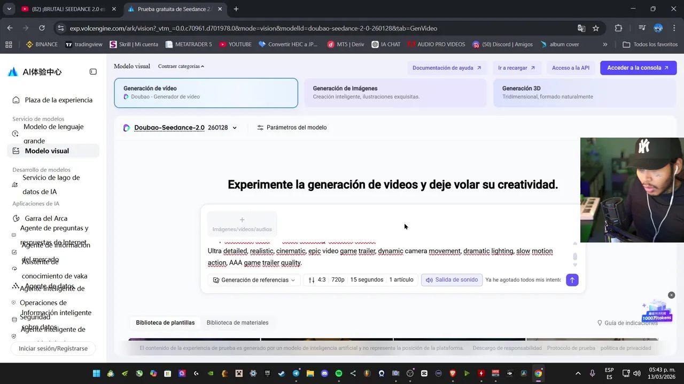Viewport: 684px width, 384px height.
Task: View site information icon in address bar
Action: [x=61, y=28]
